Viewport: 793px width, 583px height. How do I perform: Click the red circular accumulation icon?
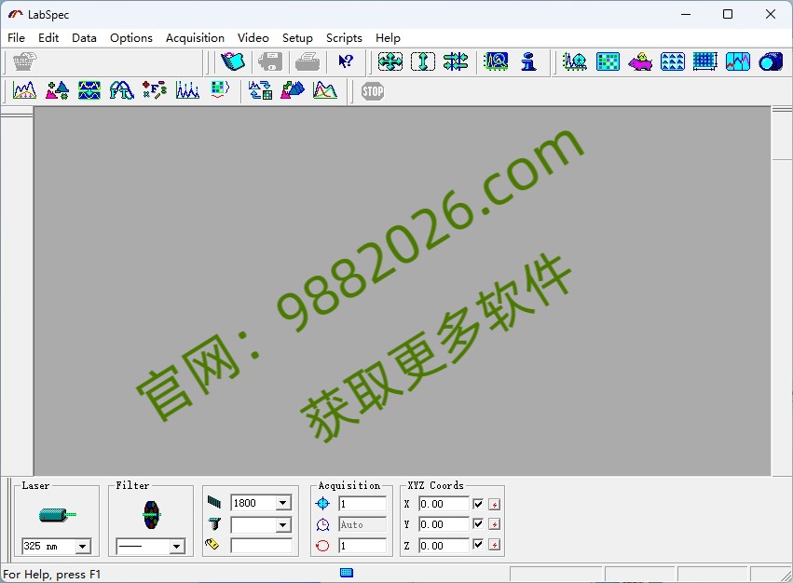[322, 546]
